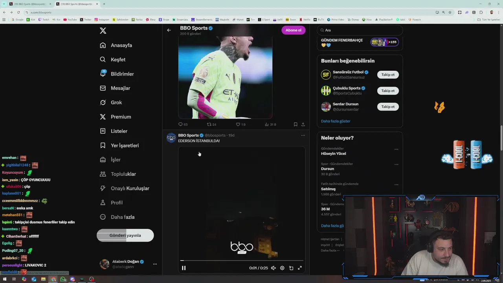Open Listeler in the sidebar

(114, 131)
